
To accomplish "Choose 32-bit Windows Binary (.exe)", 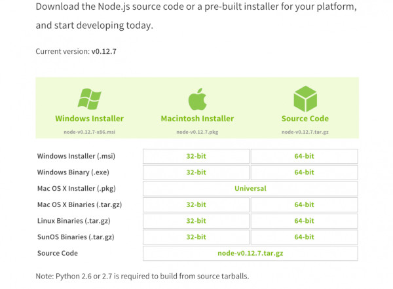I will click(196, 172).
